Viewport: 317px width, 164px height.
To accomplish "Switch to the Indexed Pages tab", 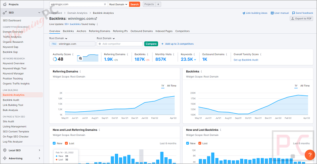I will pos(164,31).
